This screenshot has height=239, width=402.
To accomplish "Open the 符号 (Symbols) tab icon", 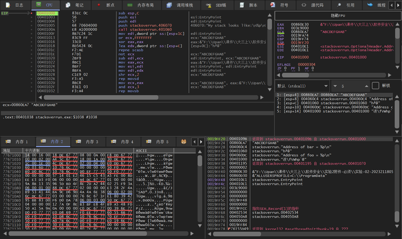I will [x=273, y=5].
